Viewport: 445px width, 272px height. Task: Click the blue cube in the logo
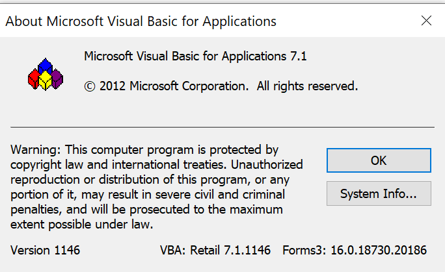point(45,66)
